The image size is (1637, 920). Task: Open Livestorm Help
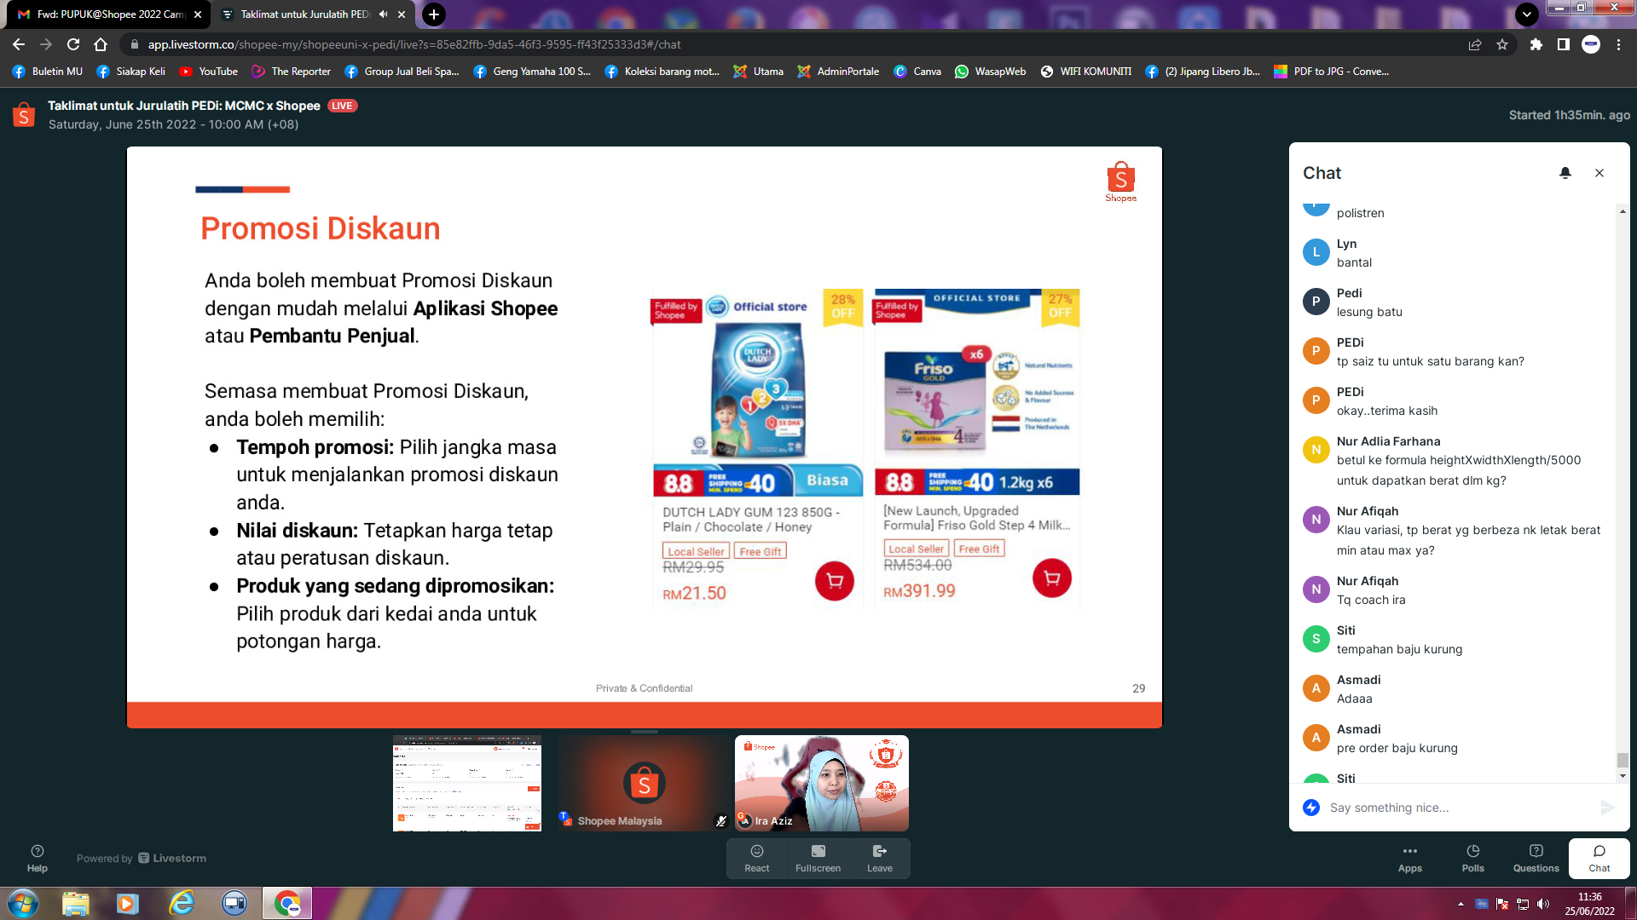coord(38,858)
